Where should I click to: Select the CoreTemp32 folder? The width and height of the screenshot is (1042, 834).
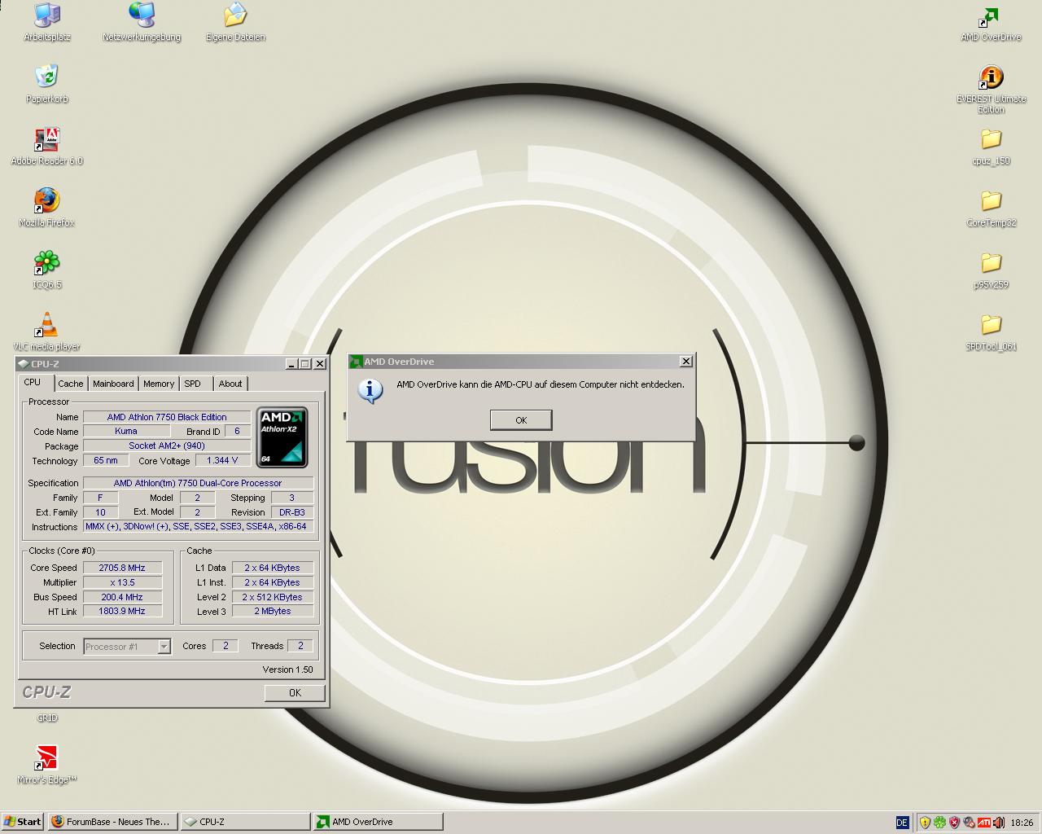click(x=991, y=208)
